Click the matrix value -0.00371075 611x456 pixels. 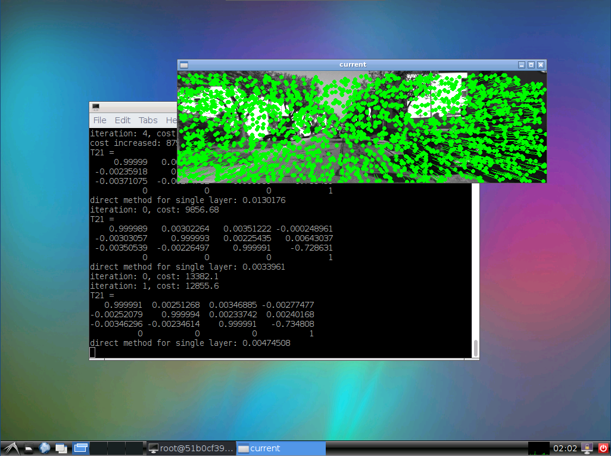click(121, 182)
